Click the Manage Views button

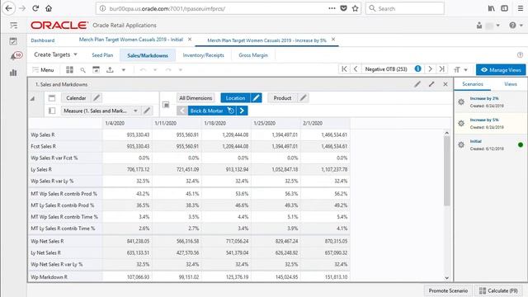coord(501,69)
